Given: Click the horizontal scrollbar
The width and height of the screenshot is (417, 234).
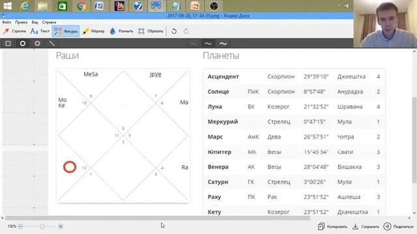Looking at the screenshot, I should click(x=158, y=218).
